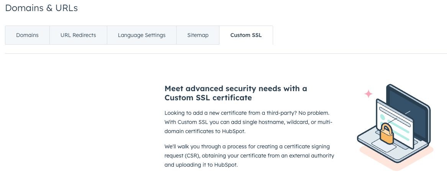Select the Custom SSL tab
Image resolution: width=447 pixels, height=172 pixels.
tap(246, 35)
